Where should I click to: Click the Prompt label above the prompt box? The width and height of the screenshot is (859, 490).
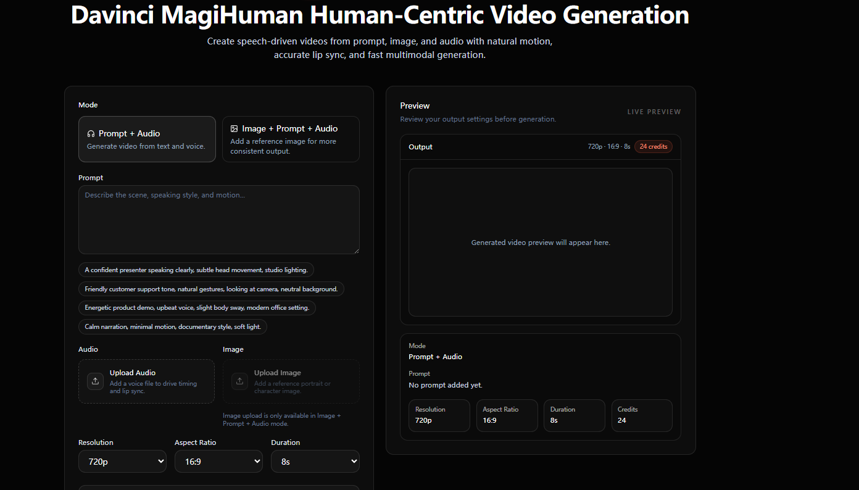91,178
